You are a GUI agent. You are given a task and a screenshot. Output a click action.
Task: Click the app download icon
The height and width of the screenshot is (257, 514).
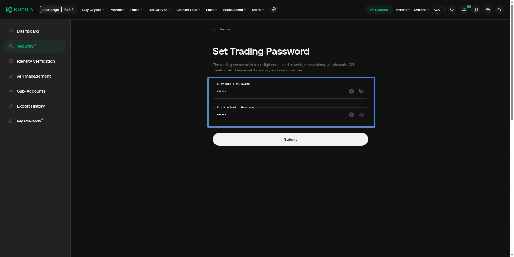476,10
